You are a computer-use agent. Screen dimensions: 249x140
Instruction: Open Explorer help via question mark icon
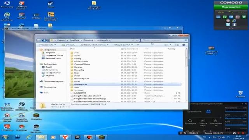(x=184, y=45)
